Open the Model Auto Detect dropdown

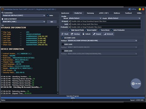coord(124,18)
